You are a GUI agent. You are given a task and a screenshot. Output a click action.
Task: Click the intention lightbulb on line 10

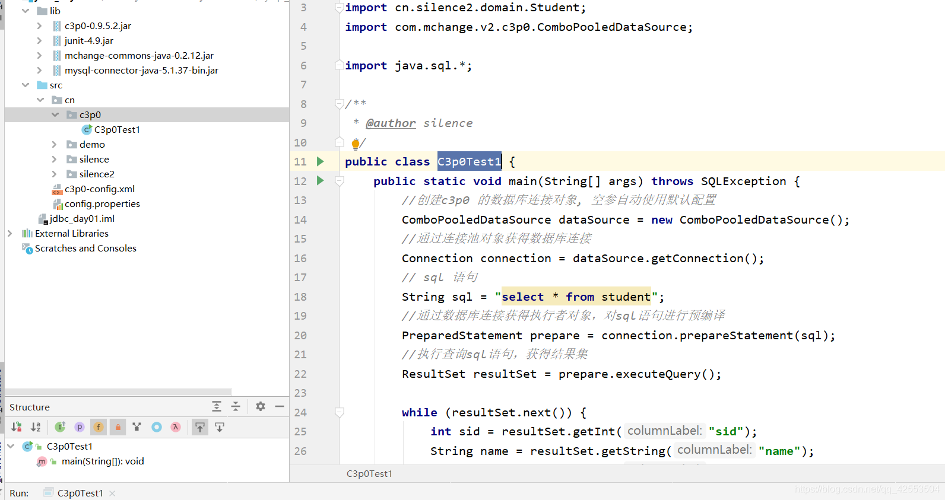(x=356, y=143)
